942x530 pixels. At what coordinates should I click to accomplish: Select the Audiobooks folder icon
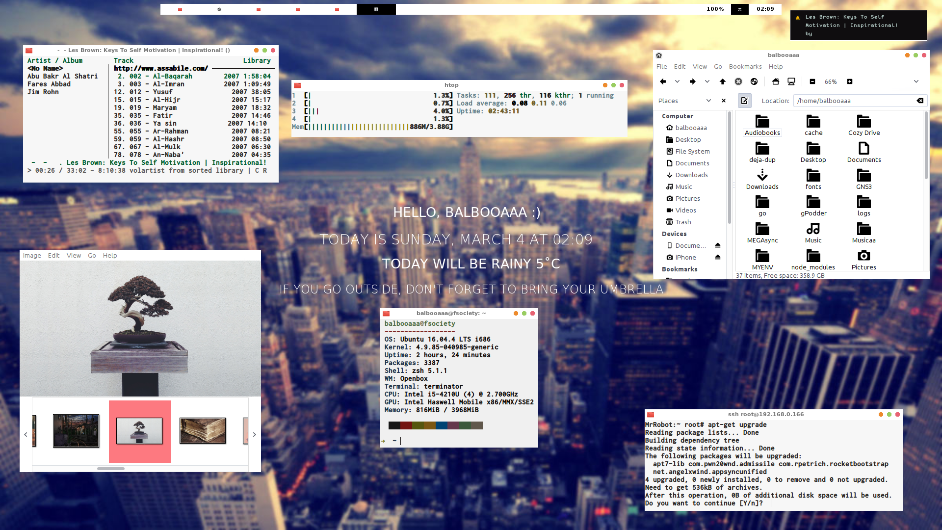point(762,126)
